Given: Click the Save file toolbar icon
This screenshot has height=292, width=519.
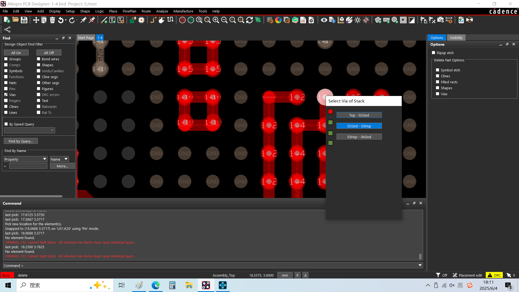Looking at the screenshot, I should (24, 20).
